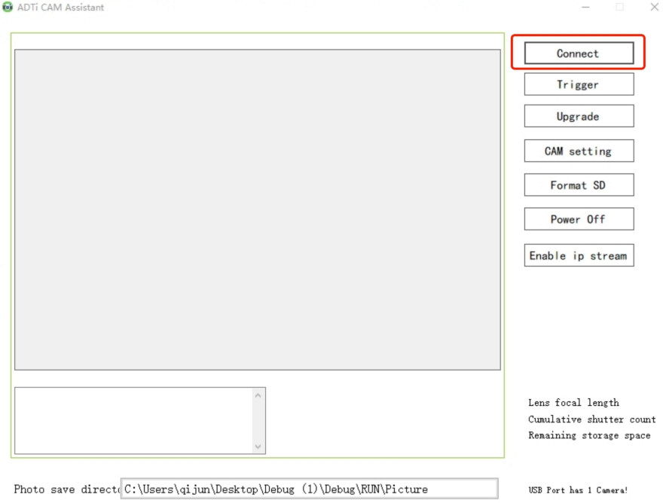
Task: Click the USB Port camera status text
Action: (x=577, y=490)
